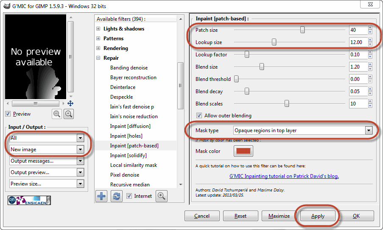The image size is (383, 230).
Task: Select the Pixel denoise filter
Action: click(x=125, y=175)
